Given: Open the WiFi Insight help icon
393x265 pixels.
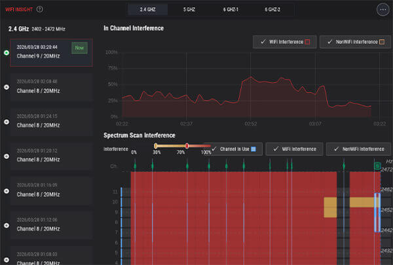Looking at the screenshot, I should click(39, 9).
